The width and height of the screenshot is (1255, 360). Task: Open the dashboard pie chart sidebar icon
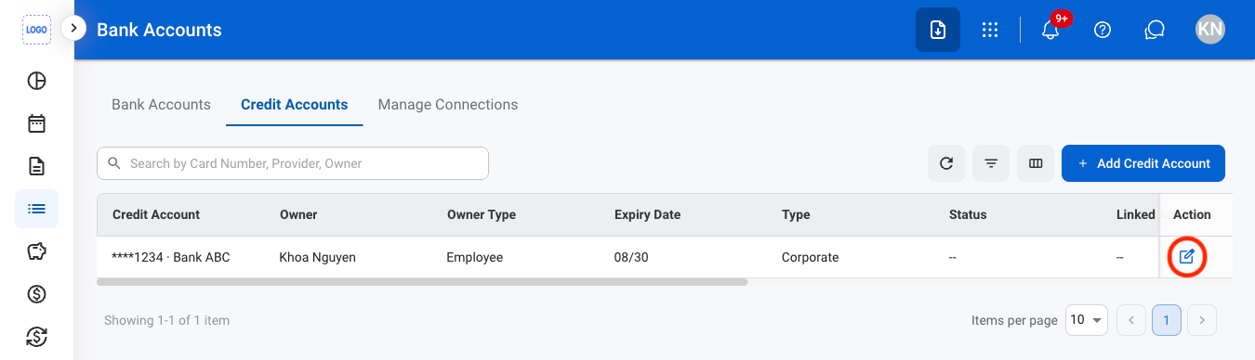tap(36, 80)
